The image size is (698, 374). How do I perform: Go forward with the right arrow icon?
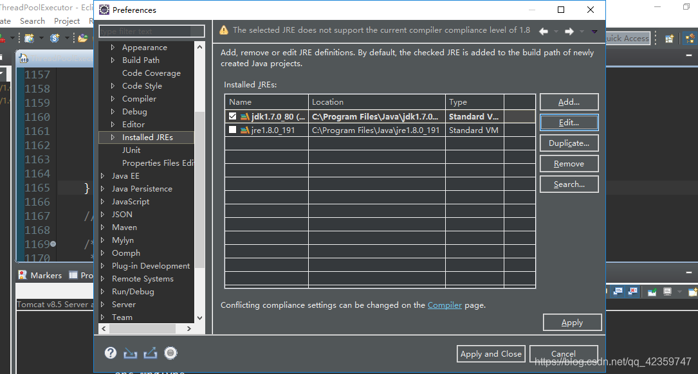[569, 31]
